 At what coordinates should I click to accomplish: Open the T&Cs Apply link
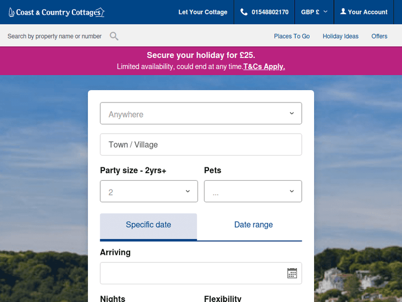pyautogui.click(x=264, y=67)
